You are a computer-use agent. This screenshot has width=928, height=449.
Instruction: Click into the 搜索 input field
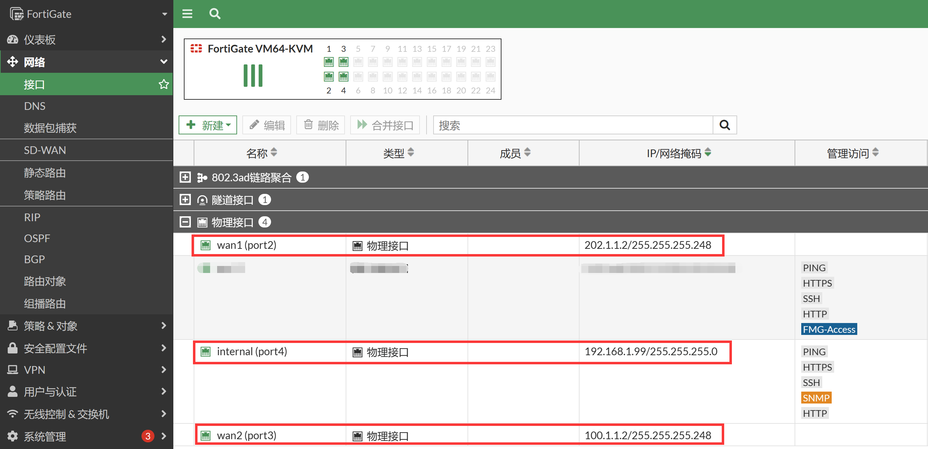tap(573, 125)
